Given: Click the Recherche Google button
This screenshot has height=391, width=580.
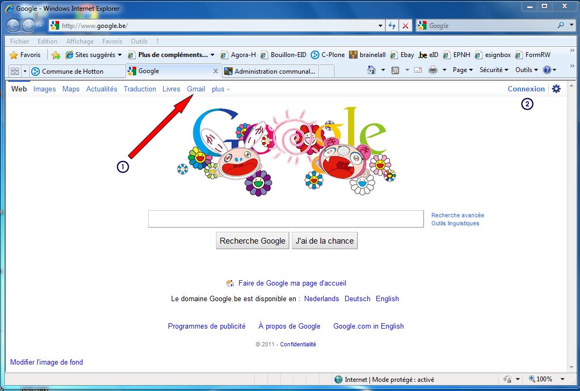Looking at the screenshot, I should pos(252,240).
